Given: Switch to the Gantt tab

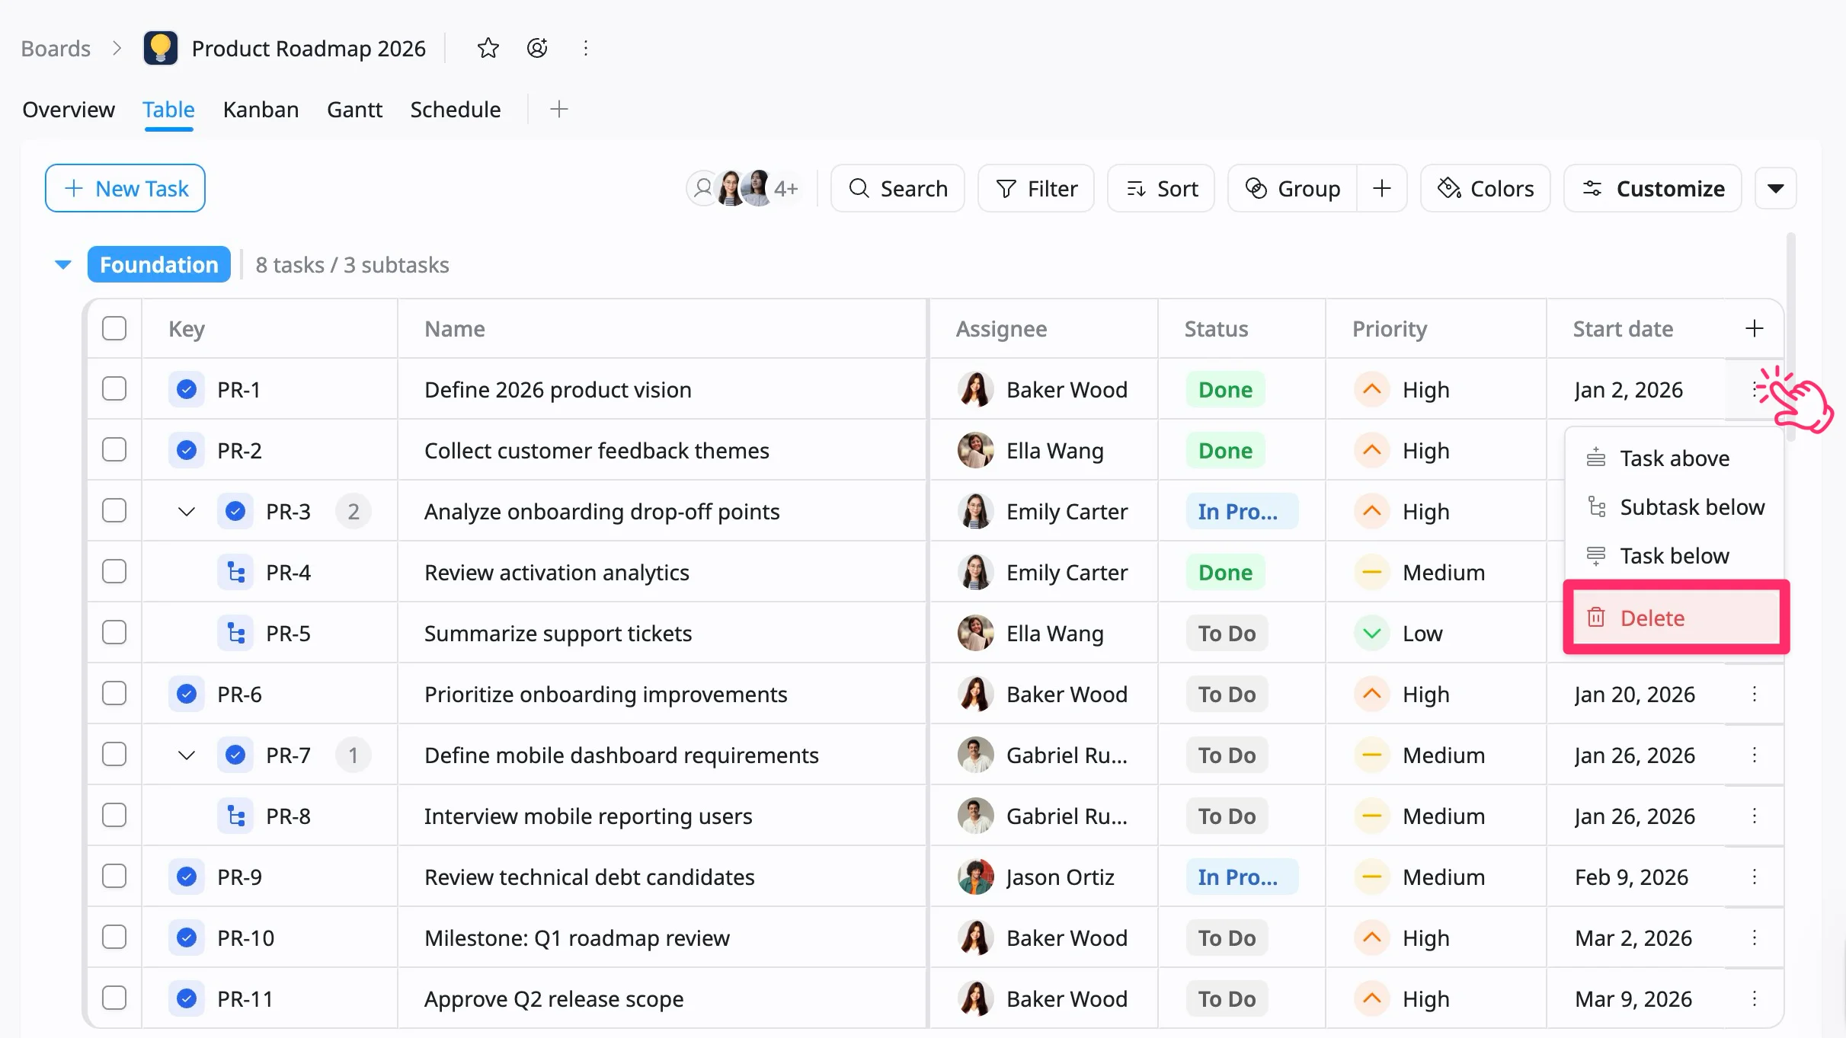Looking at the screenshot, I should (x=354, y=110).
